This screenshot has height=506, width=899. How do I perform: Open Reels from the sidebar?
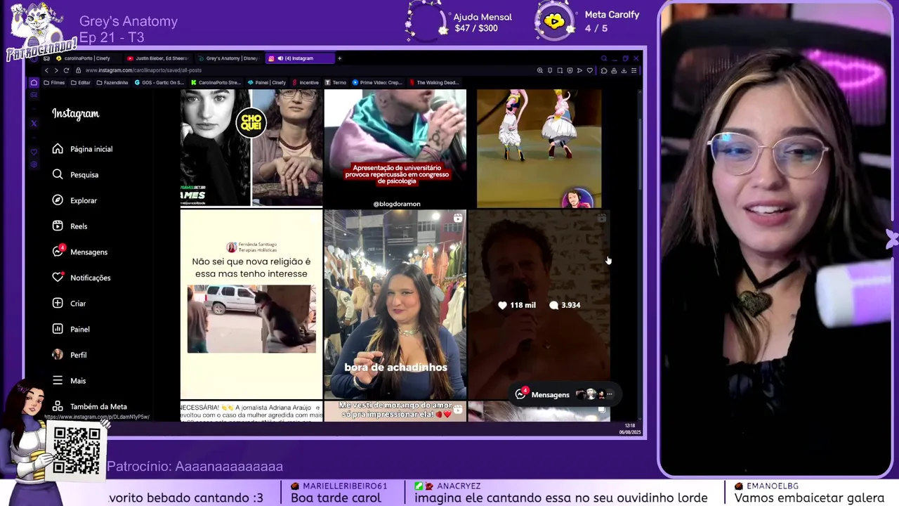click(70, 226)
